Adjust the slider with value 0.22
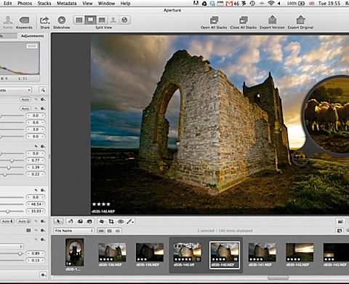Viewport: 349px width, 284px height. pos(5,174)
